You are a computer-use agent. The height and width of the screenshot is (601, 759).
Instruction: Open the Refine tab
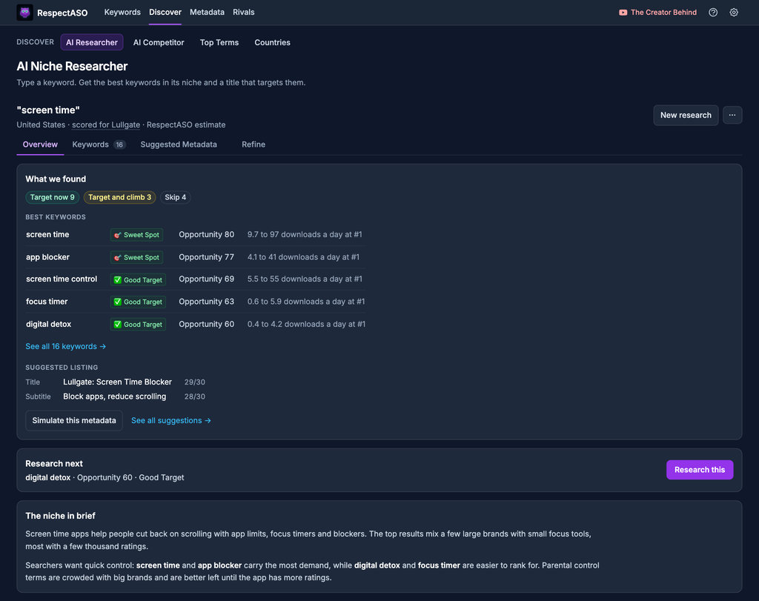coord(253,145)
